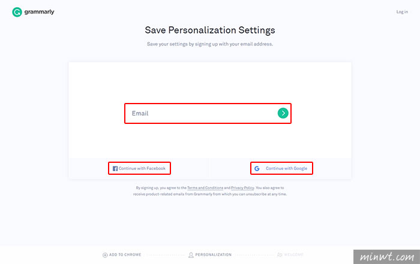The height and width of the screenshot is (264, 420).
Task: Click the faded Welcome step icon
Action: 280,254
